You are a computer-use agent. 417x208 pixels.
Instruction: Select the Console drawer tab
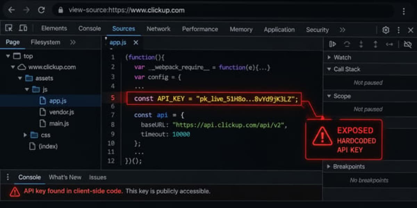point(30,177)
